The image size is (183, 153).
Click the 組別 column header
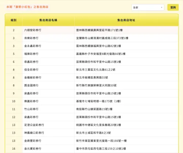pyautogui.click(x=14, y=20)
